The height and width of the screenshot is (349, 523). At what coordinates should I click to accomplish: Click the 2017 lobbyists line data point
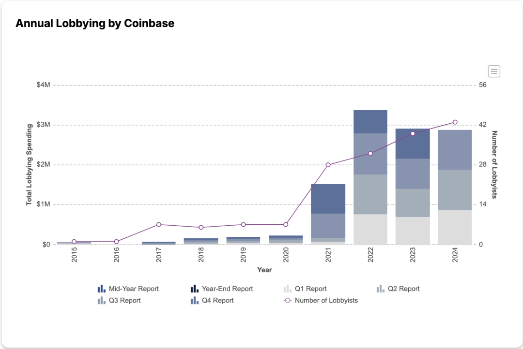pos(159,224)
